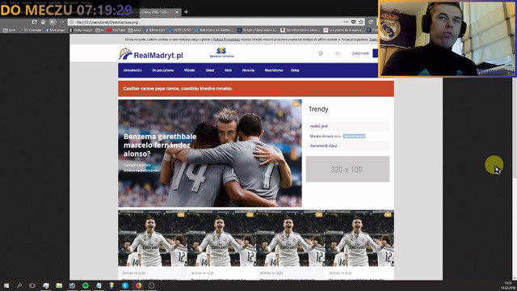Click the document icon in site header

(x=321, y=53)
